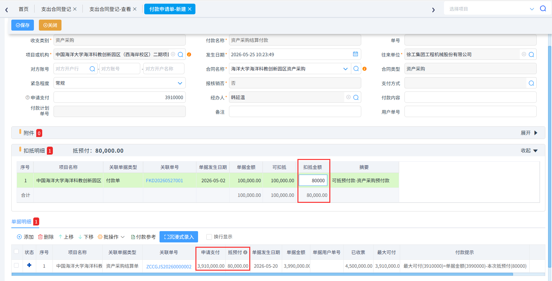Search 往来单位 with magnifier icon
The image size is (552, 281).
tap(531, 55)
